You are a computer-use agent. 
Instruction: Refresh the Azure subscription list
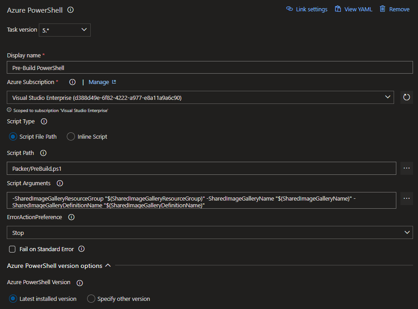click(406, 97)
